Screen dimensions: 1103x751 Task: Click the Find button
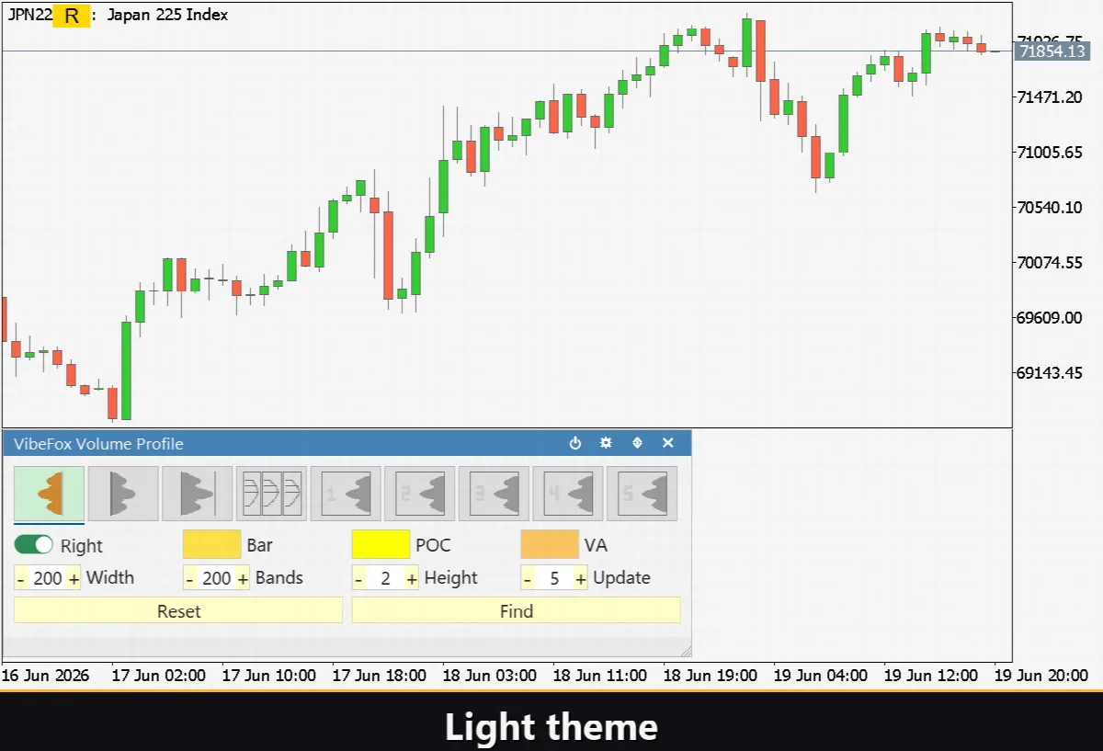(517, 611)
